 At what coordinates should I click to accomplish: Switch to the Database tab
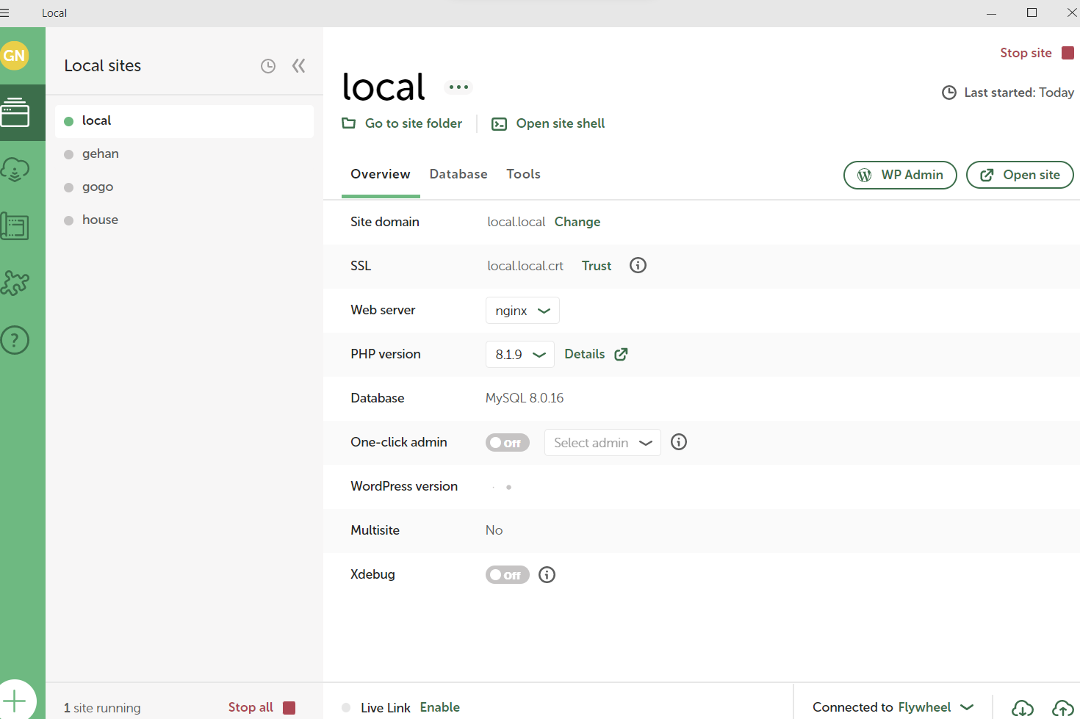pyautogui.click(x=458, y=174)
